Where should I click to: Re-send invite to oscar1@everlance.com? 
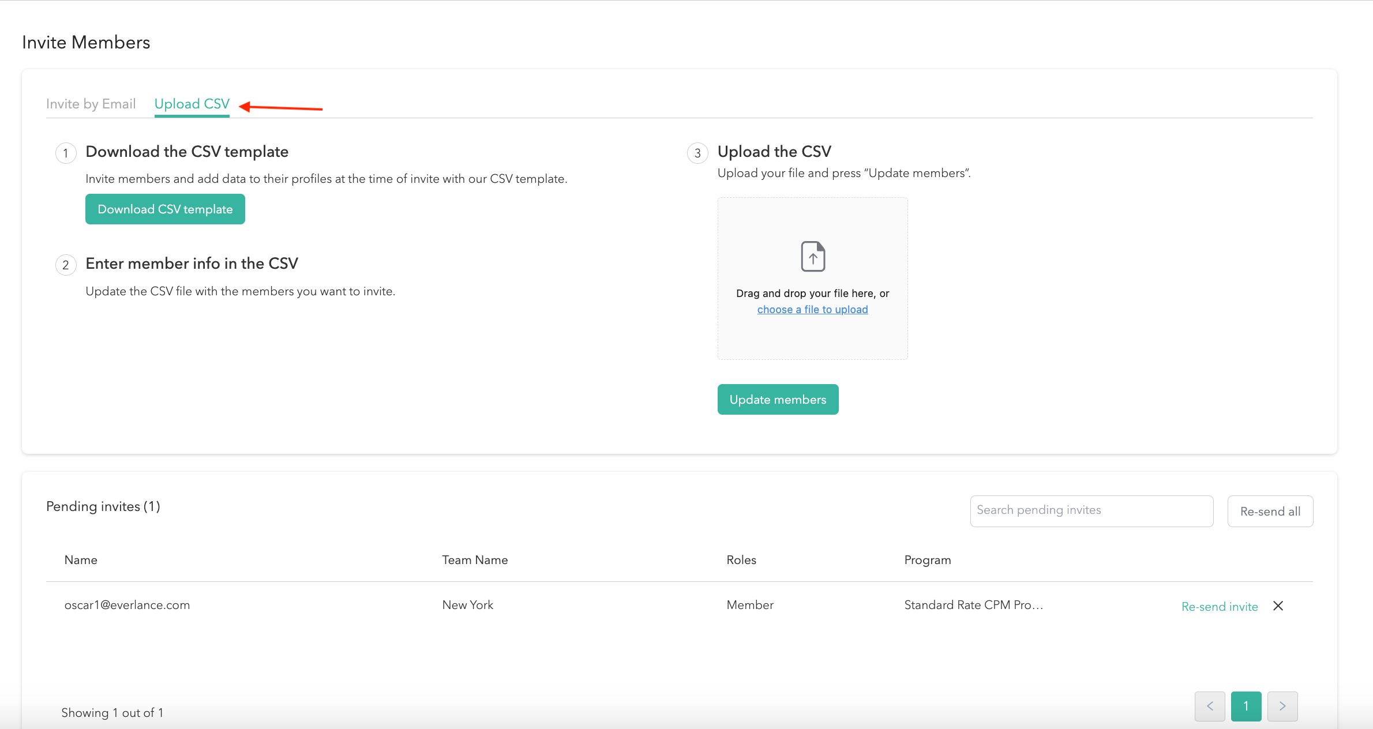1219,606
